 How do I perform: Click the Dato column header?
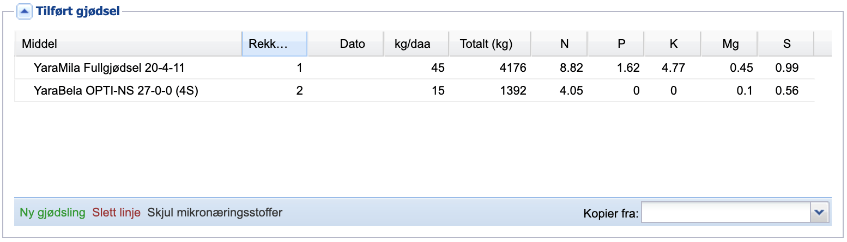346,44
